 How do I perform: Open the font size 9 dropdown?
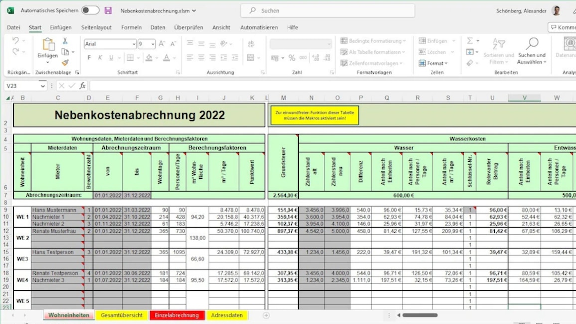[153, 44]
